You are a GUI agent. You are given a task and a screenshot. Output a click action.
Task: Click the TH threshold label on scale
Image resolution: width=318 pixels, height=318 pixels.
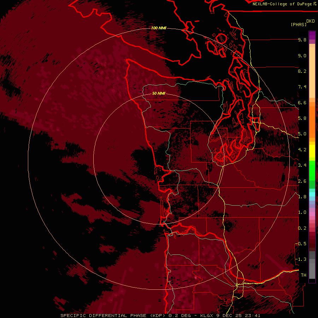tap(304, 275)
